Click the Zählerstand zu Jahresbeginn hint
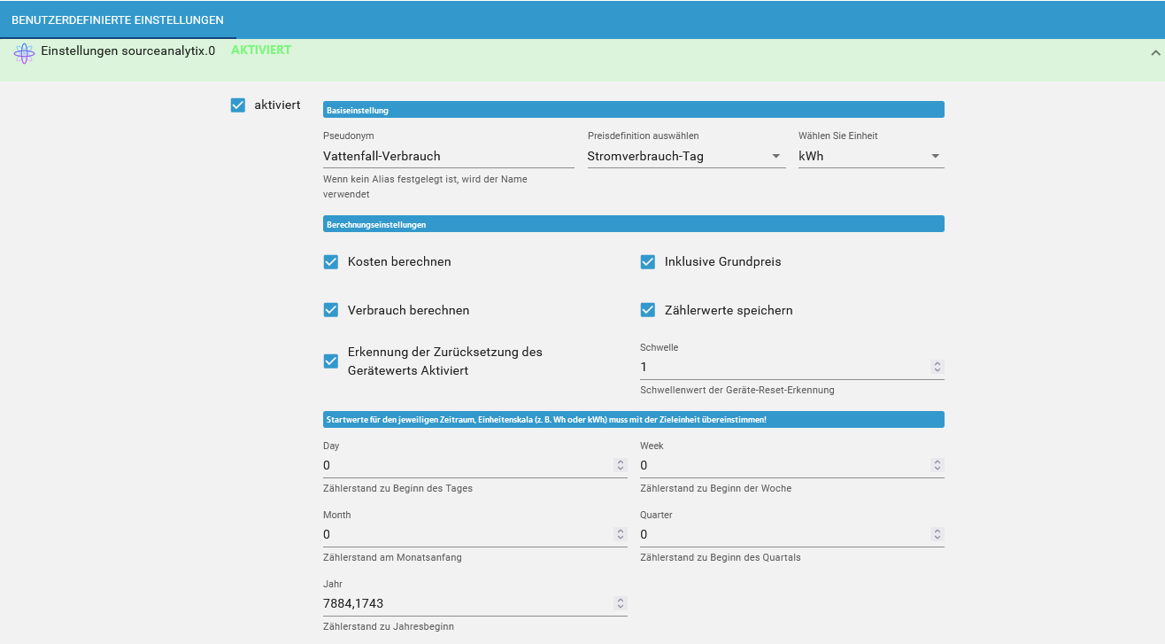The width and height of the screenshot is (1165, 644). tap(389, 626)
